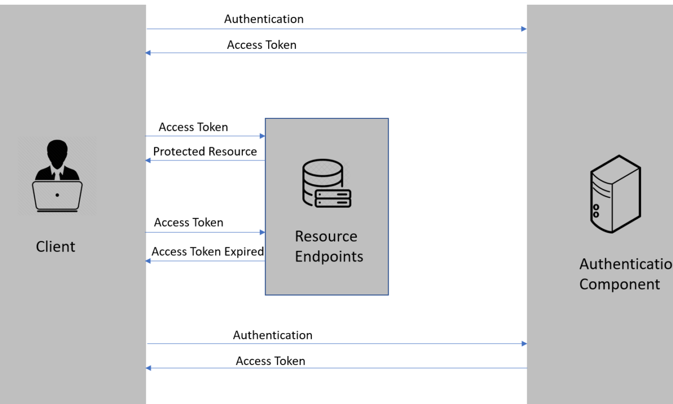Click the bottommost Access Token label
The width and height of the screenshot is (673, 404).
pyautogui.click(x=271, y=361)
